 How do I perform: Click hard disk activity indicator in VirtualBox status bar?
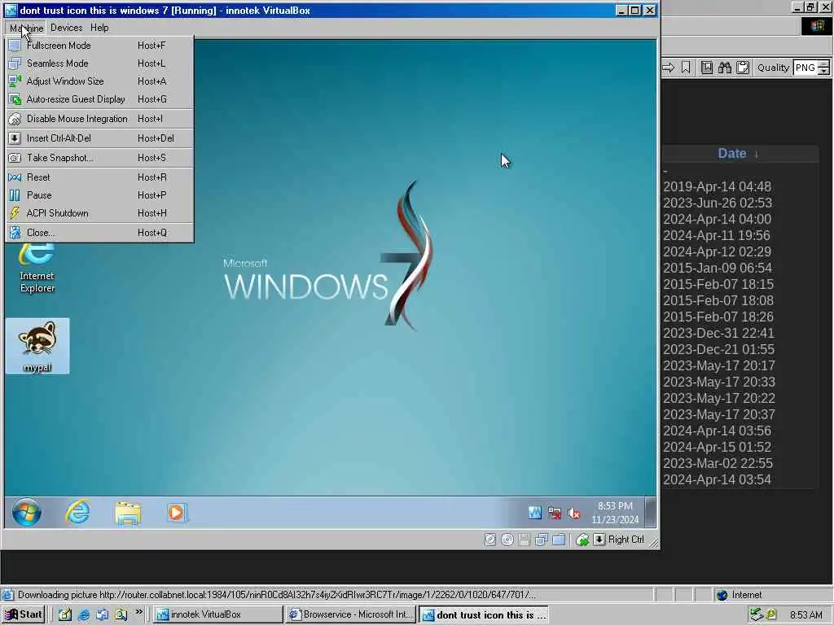click(x=489, y=540)
